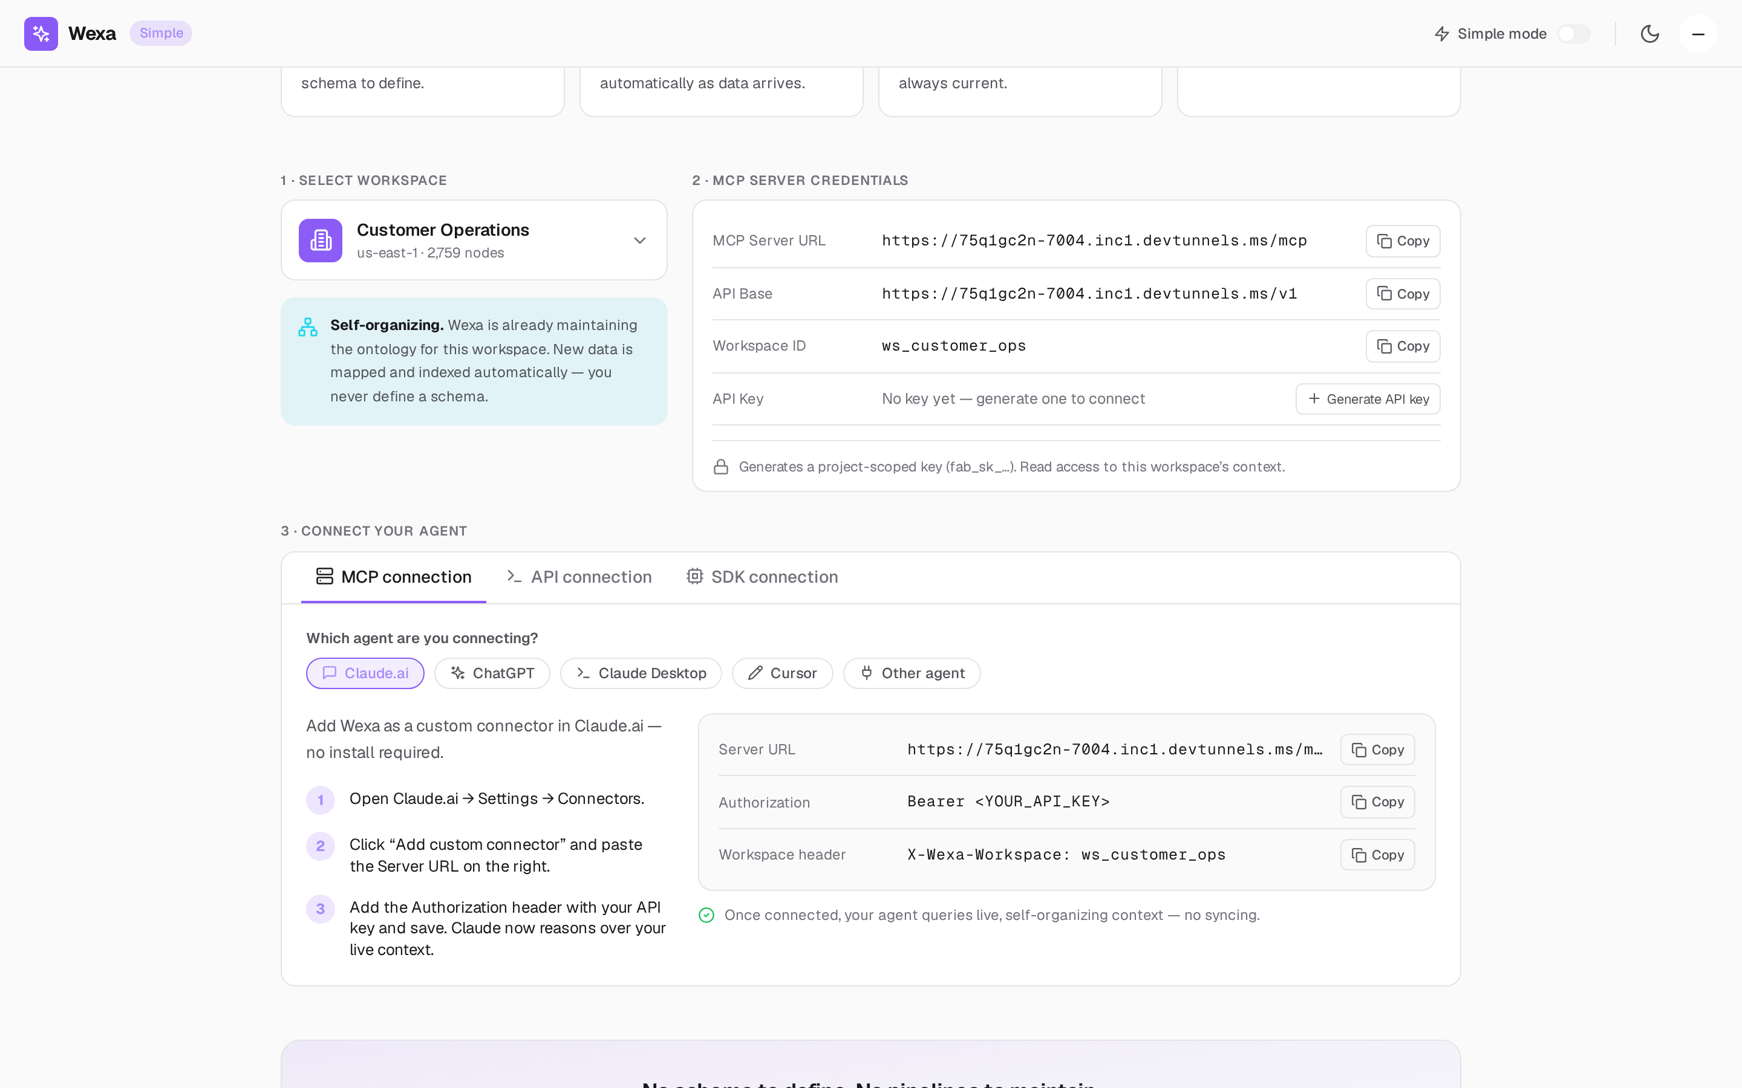Switch to the MCP connection tab
This screenshot has width=1742, height=1088.
(394, 577)
